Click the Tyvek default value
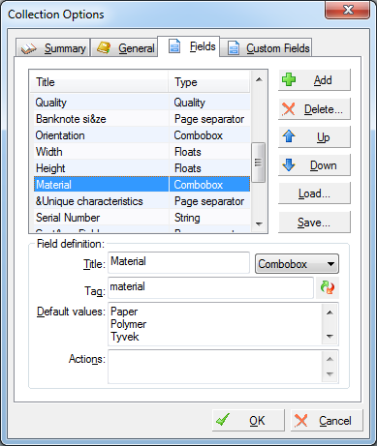377x446 pixels. (125, 337)
